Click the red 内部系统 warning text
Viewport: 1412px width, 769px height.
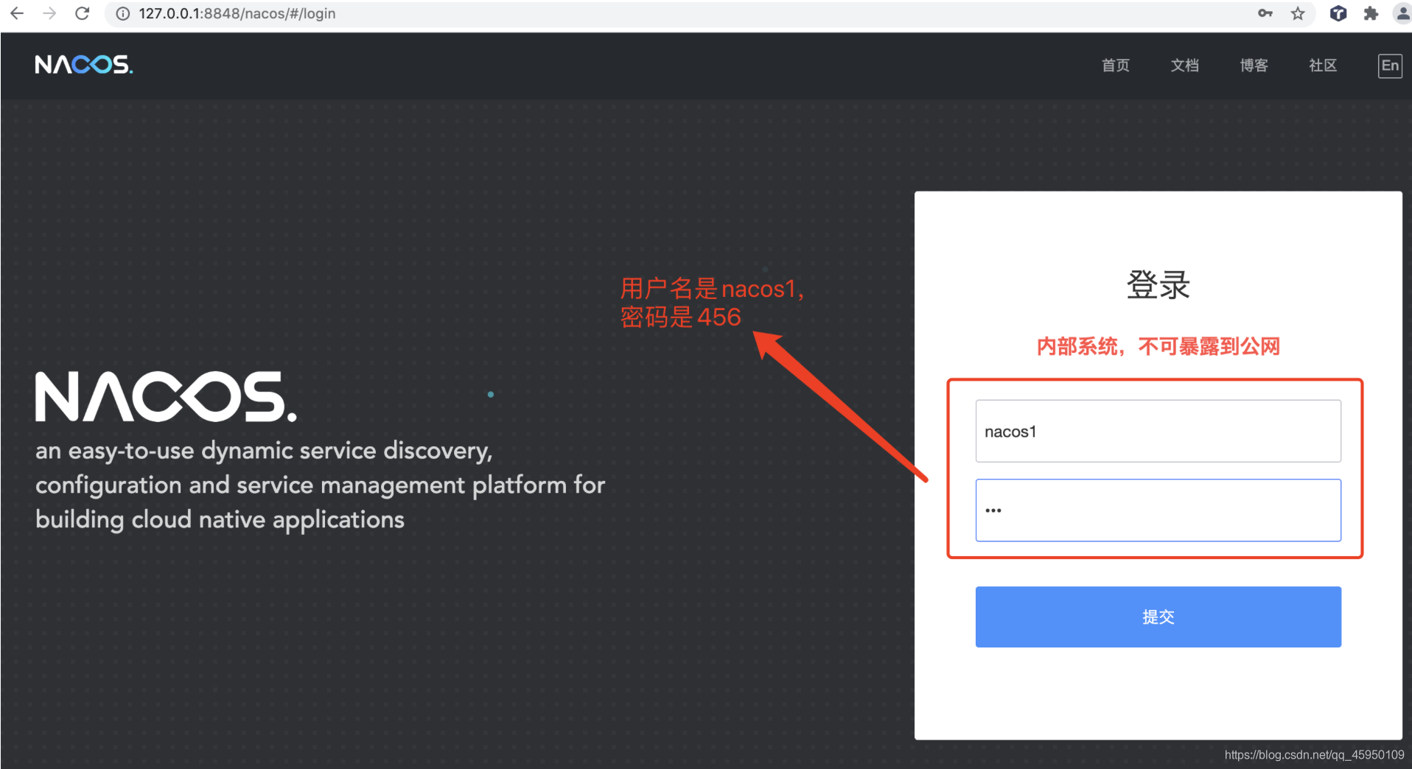pos(1158,346)
